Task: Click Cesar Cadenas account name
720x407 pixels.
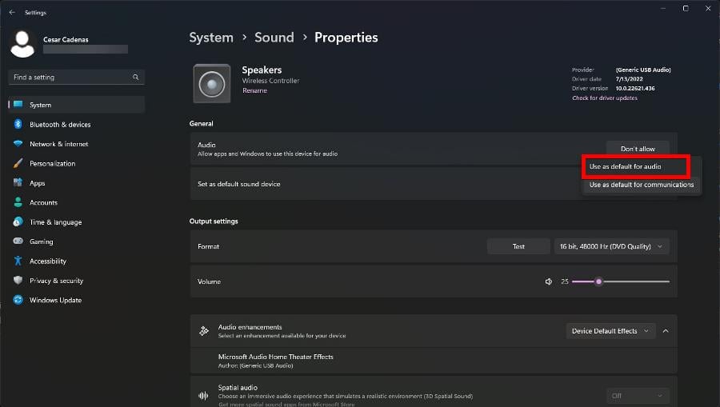Action: [x=66, y=39]
